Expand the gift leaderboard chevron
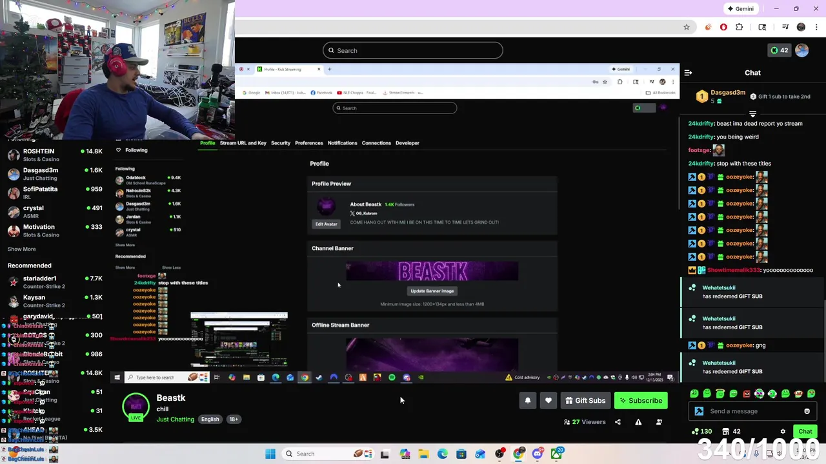826x464 pixels. (752, 114)
